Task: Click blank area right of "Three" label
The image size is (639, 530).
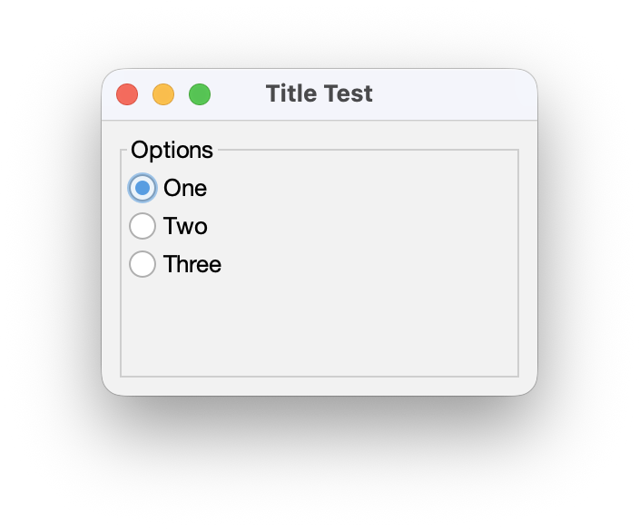Action: tap(363, 264)
